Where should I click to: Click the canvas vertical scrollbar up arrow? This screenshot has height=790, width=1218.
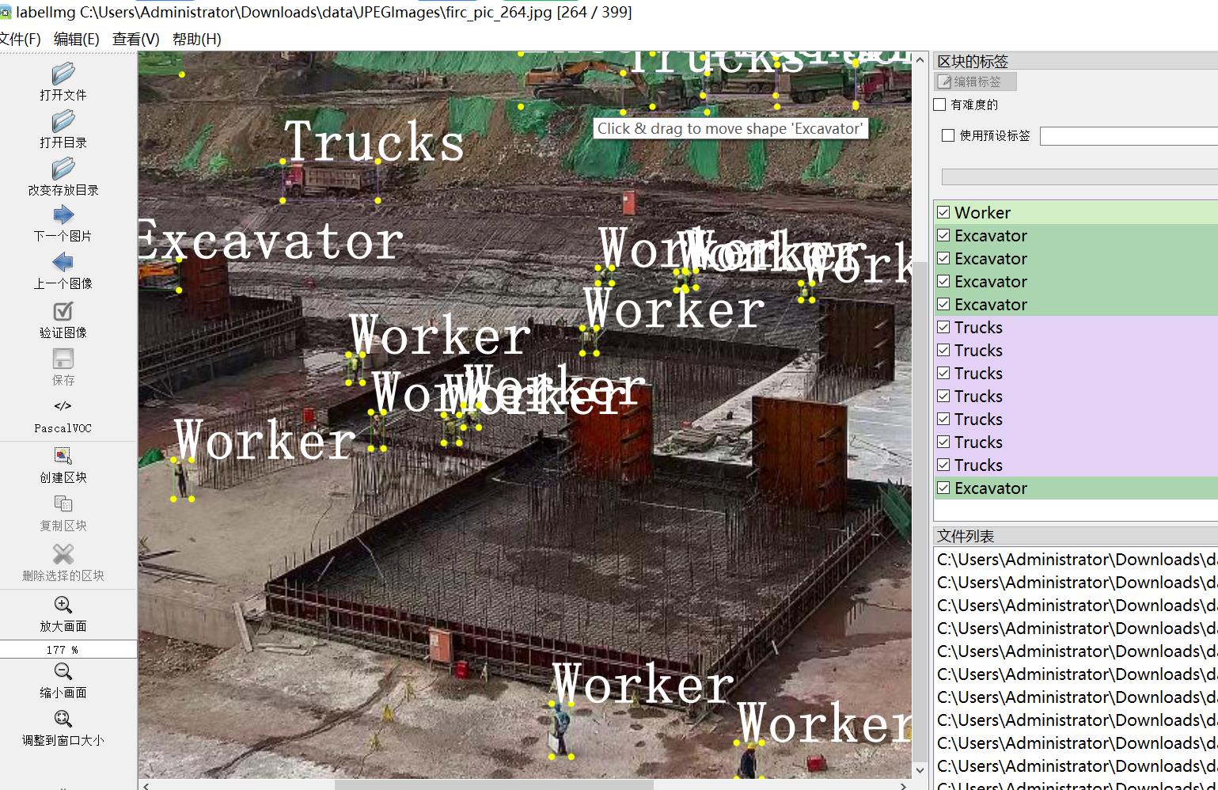tap(920, 59)
